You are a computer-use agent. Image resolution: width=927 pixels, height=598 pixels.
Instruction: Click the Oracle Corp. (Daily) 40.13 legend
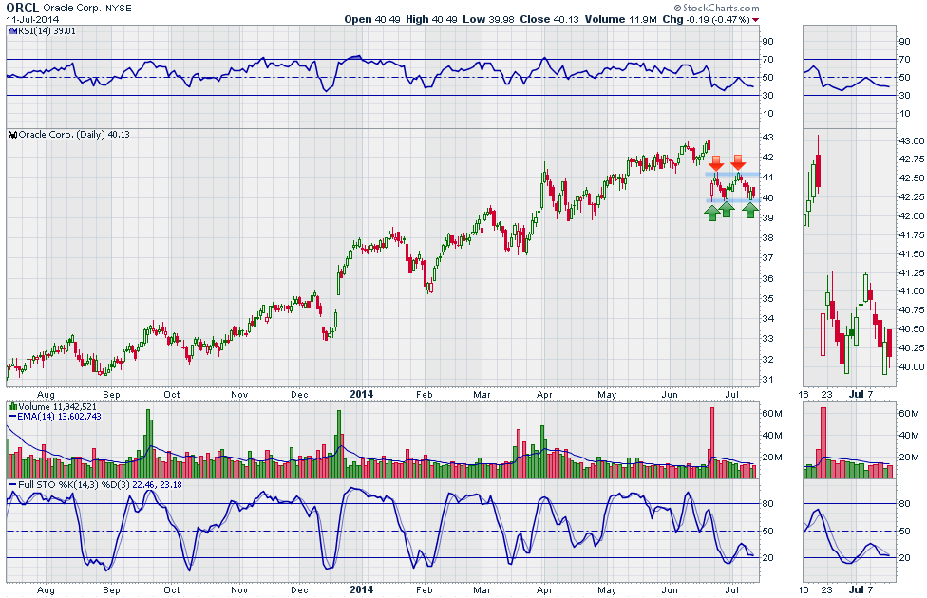point(74,135)
